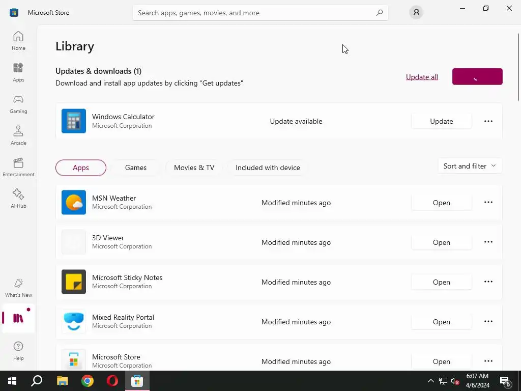Update Windows Calculator
Screen dimensions: 521x391
(441, 121)
